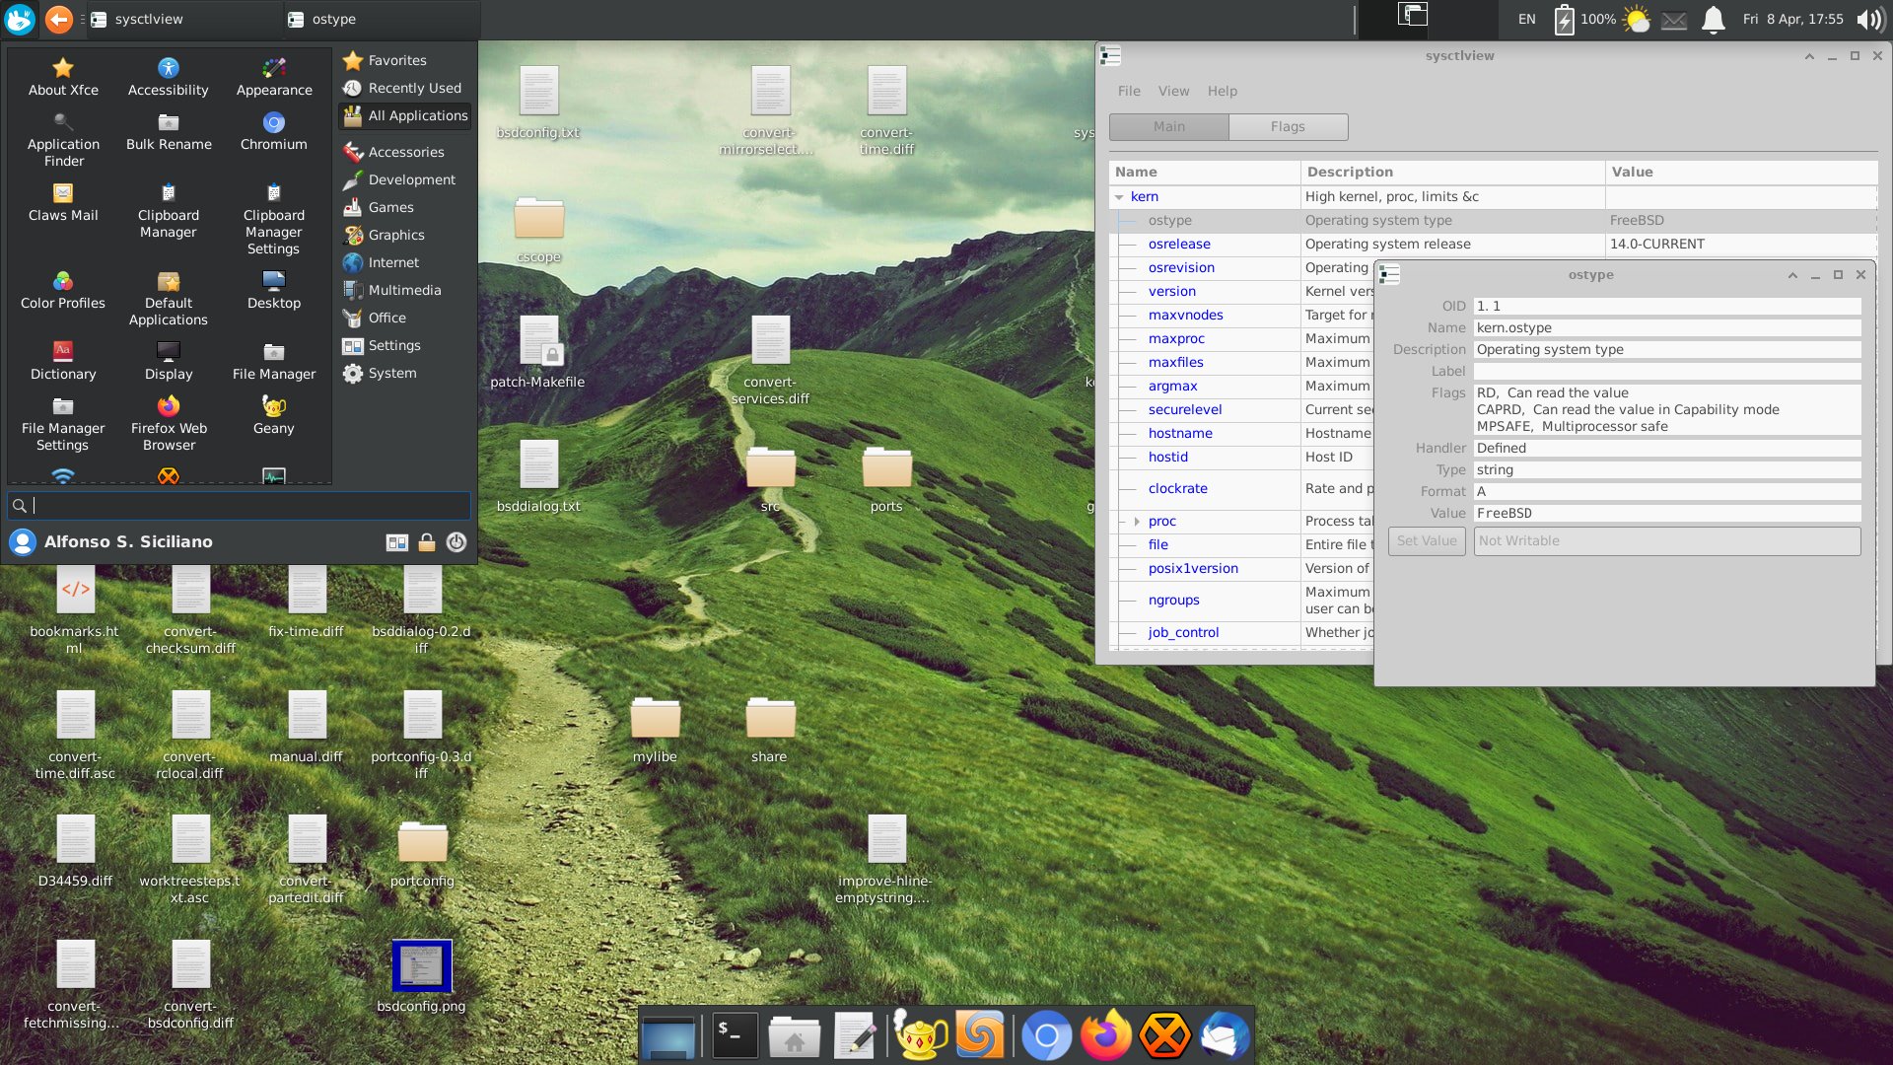Launch Bulk Rename

click(169, 131)
